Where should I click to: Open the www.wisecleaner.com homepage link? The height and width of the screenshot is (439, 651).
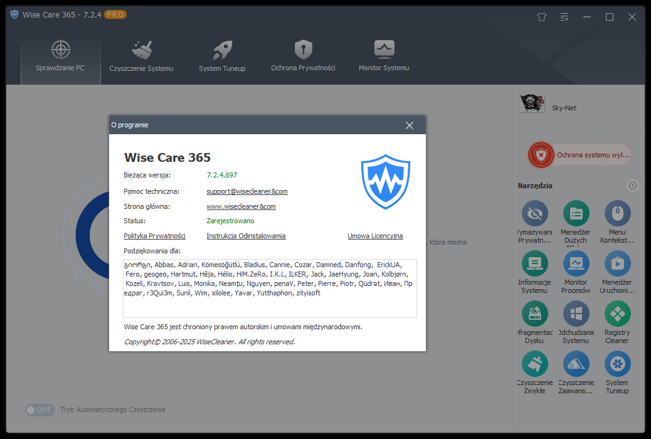241,206
